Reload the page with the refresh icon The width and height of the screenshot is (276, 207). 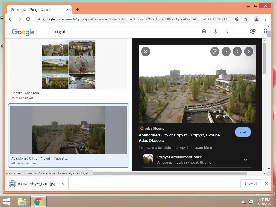[28, 19]
